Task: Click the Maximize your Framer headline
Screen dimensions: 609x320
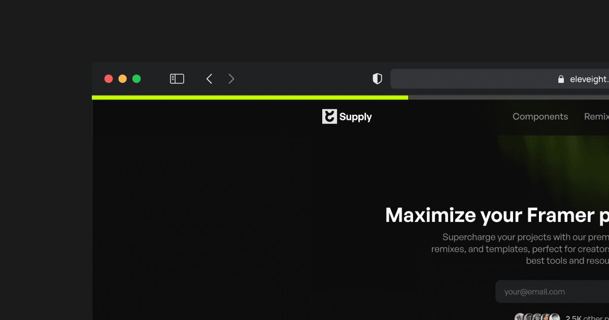Action: tap(497, 215)
